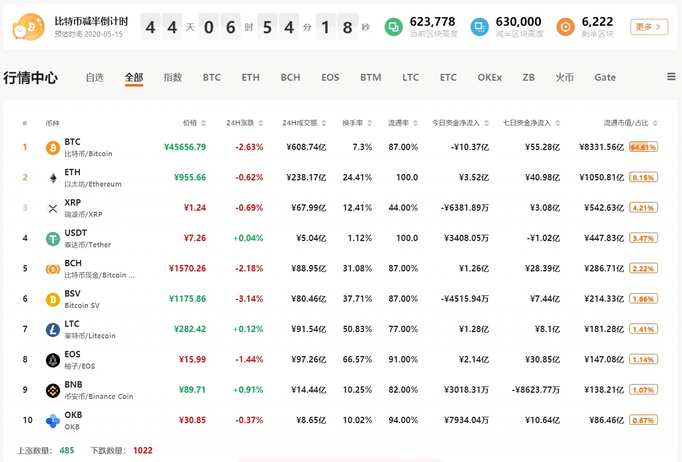The image size is (682, 462).
Task: Click BNB seven-day inflow -¥8623.77万
Action: coord(536,390)
